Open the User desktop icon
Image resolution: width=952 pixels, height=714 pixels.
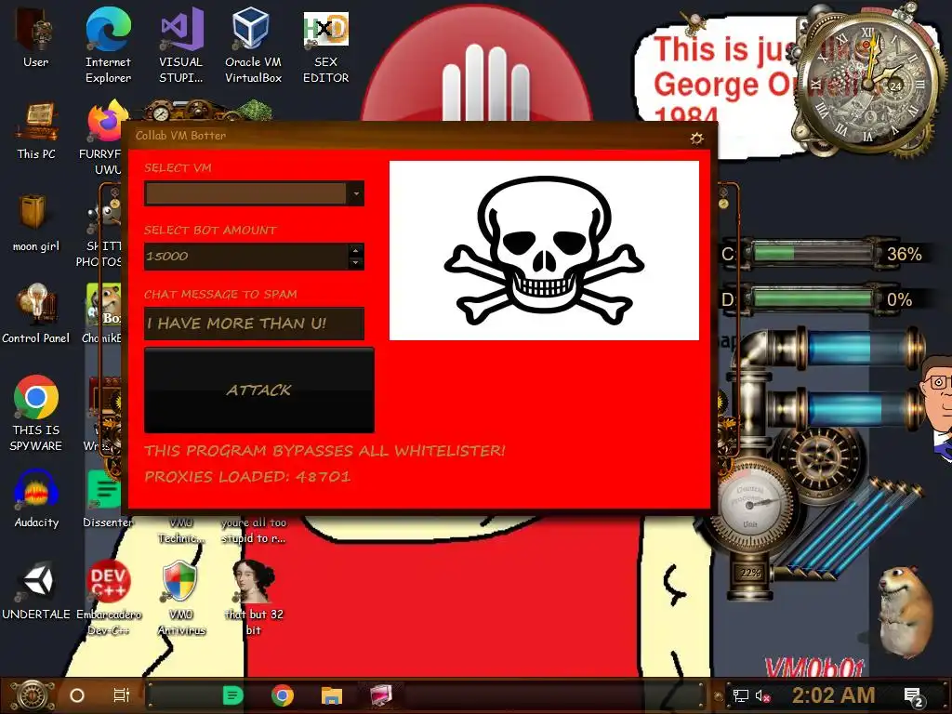35,37
